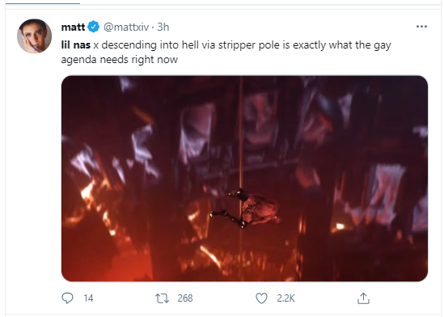The image size is (444, 317).
Task: Play the embedded video in the tweet
Action: pos(244,179)
